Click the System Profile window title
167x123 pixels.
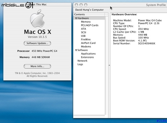click(156, 5)
